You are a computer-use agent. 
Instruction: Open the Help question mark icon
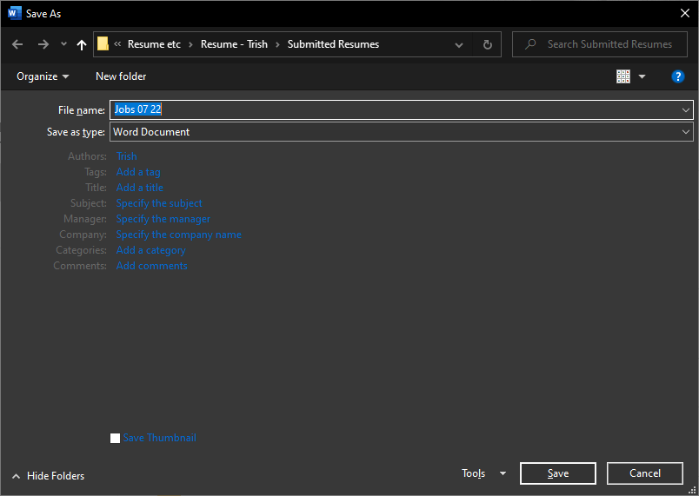(x=678, y=76)
